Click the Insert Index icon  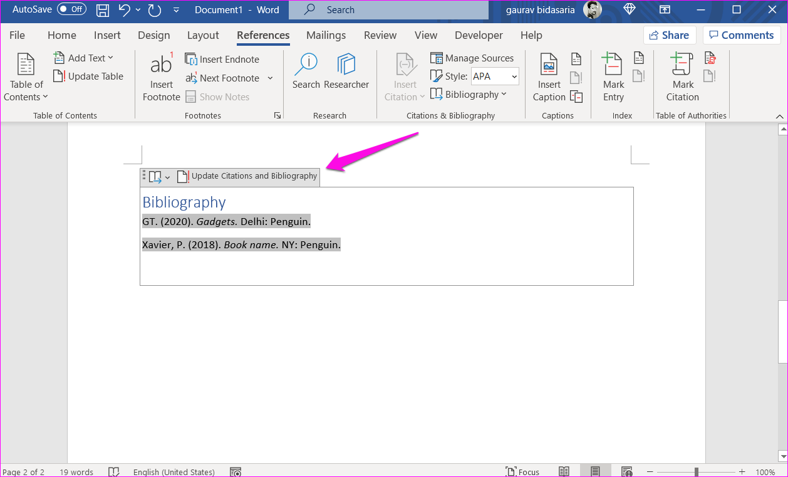pos(638,58)
